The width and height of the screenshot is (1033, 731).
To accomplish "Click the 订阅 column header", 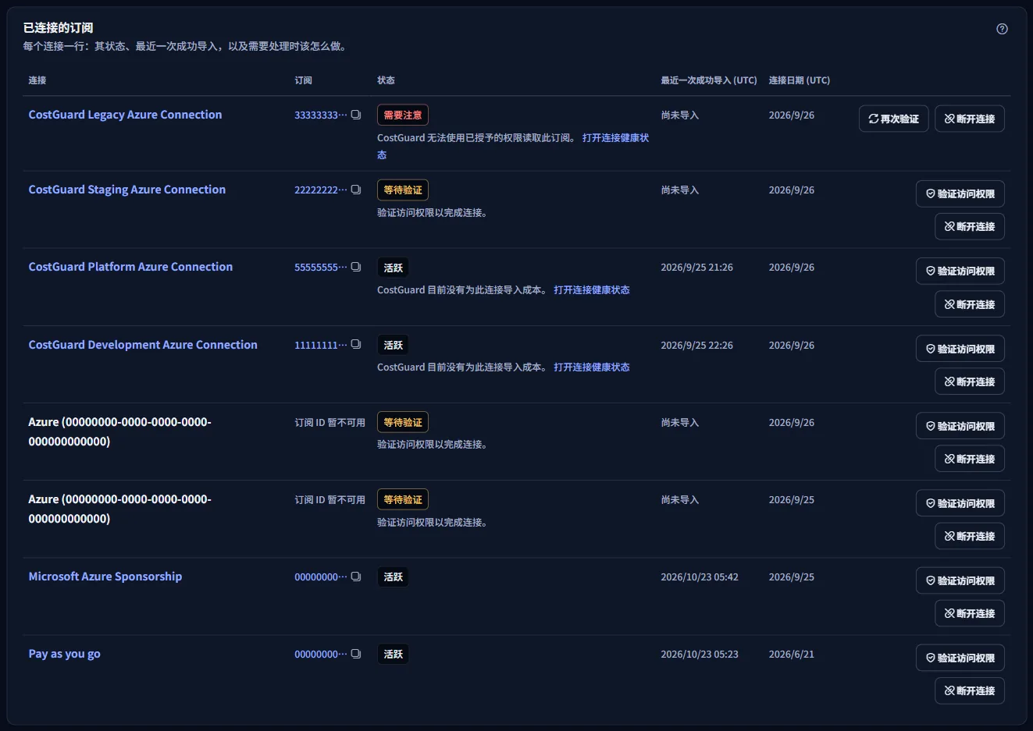I will (x=303, y=80).
